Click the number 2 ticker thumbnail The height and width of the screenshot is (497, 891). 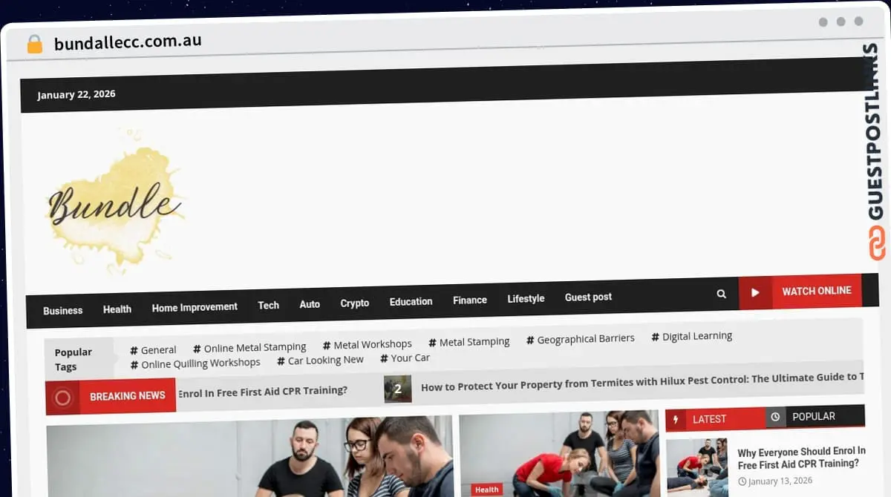(x=398, y=389)
